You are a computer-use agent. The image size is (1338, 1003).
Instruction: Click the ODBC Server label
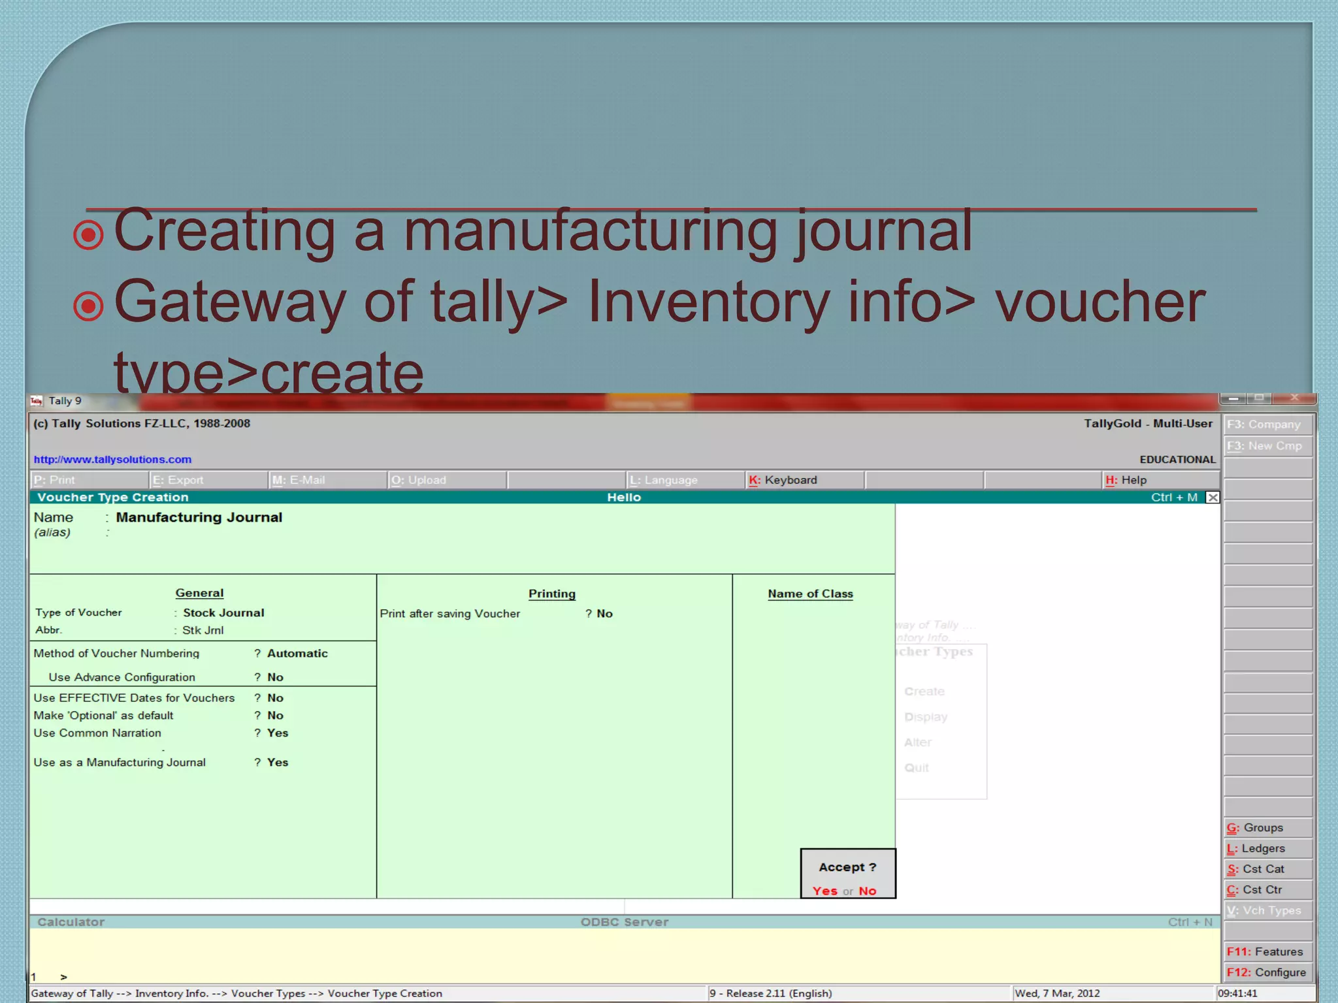pos(625,922)
